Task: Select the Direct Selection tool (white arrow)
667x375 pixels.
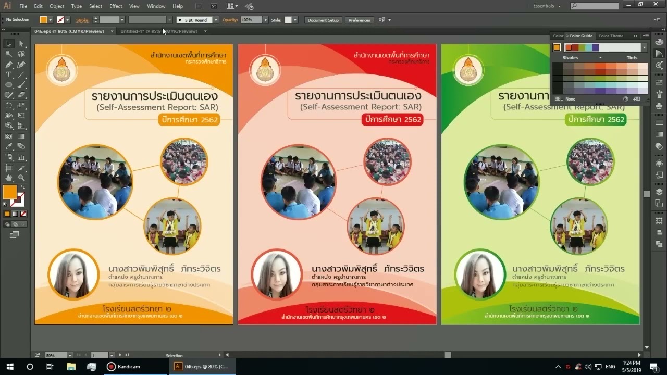Action: (x=21, y=44)
